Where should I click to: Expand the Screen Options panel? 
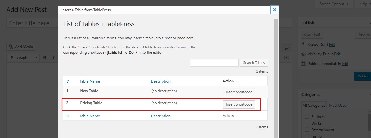click(x=334, y=4)
